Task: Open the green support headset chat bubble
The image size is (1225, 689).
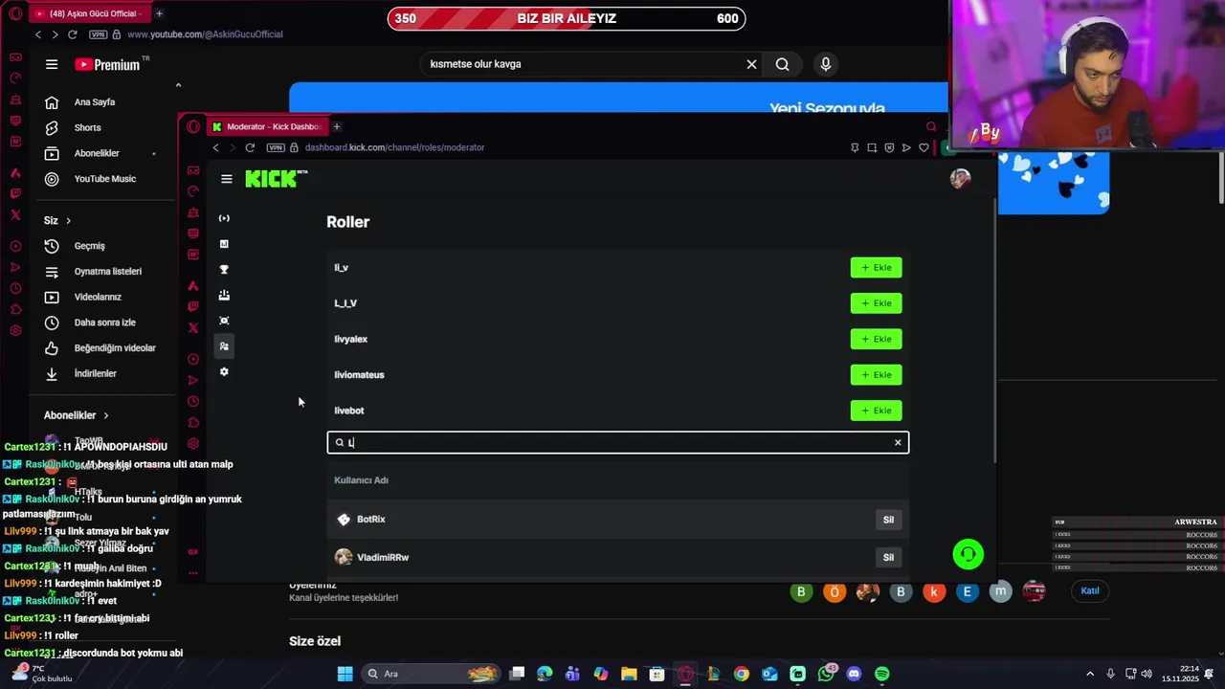Action: click(968, 554)
